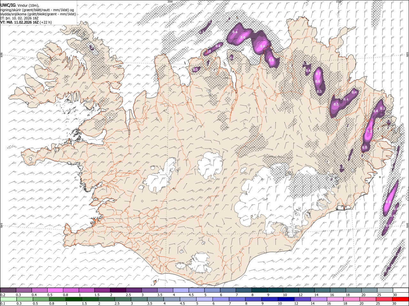The image size is (409, 306).
Task: Click the light lavender 4 swatch in the upper legend row
Action: [181, 290]
